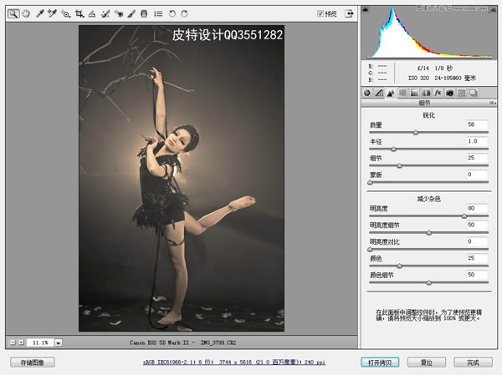Click the 'IMG_3799.CR2' filename text
The height and width of the screenshot is (375, 502).
coord(218,342)
